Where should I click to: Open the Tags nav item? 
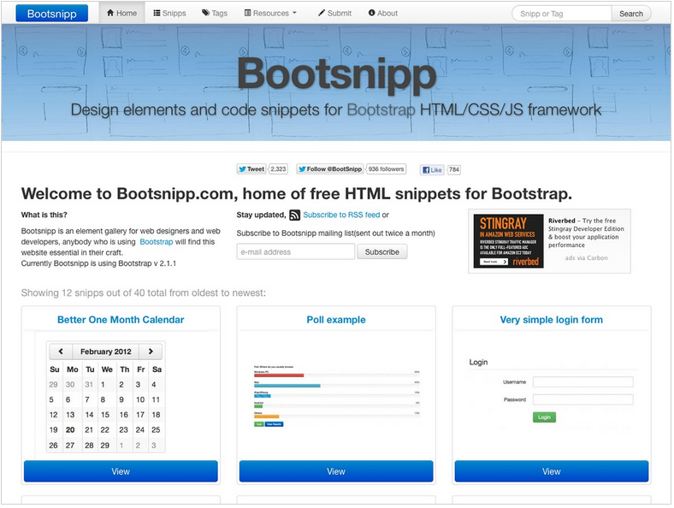pos(215,13)
